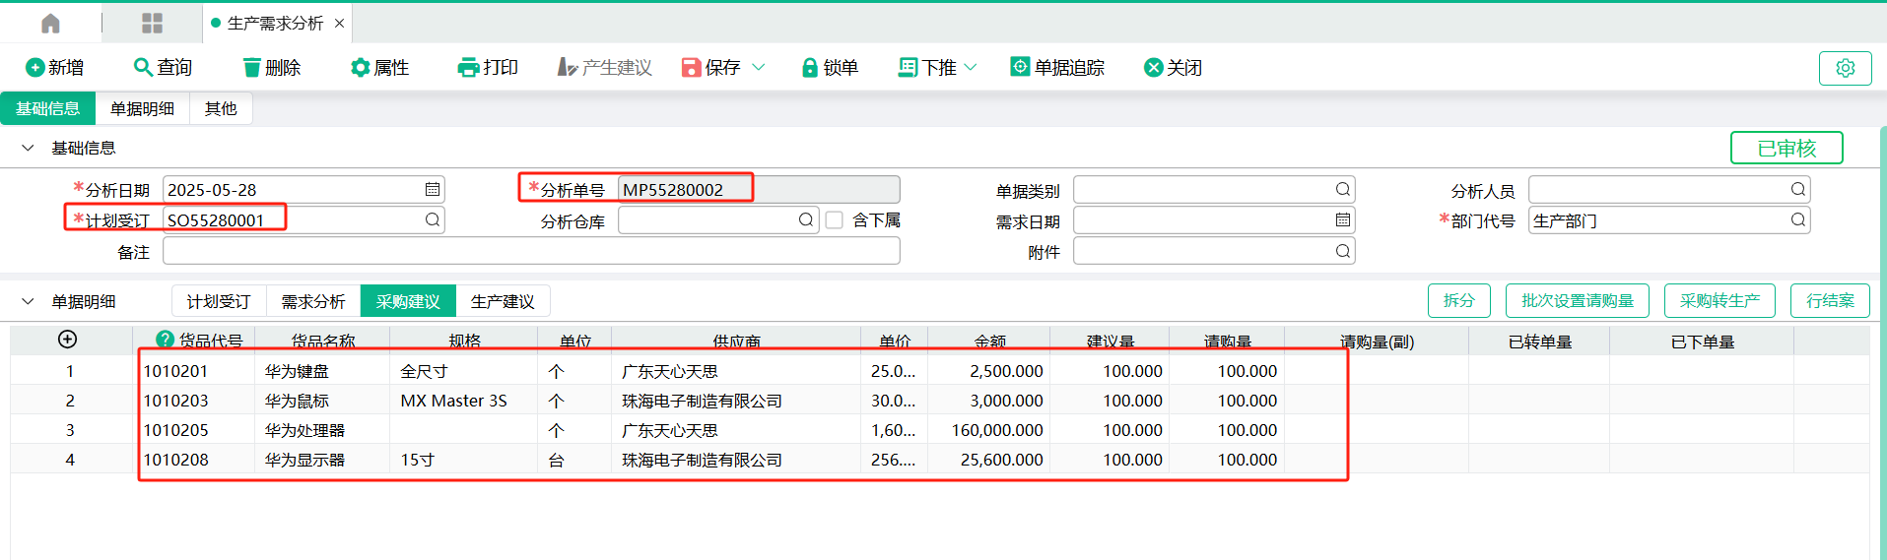The image size is (1887, 560).
Task: Click the 拆分 button
Action: click(x=1459, y=301)
